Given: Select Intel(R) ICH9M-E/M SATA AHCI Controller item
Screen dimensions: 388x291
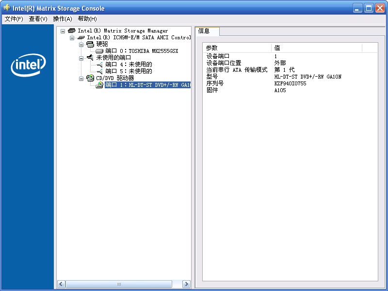Looking at the screenshot, I should pyautogui.click(x=139, y=38).
